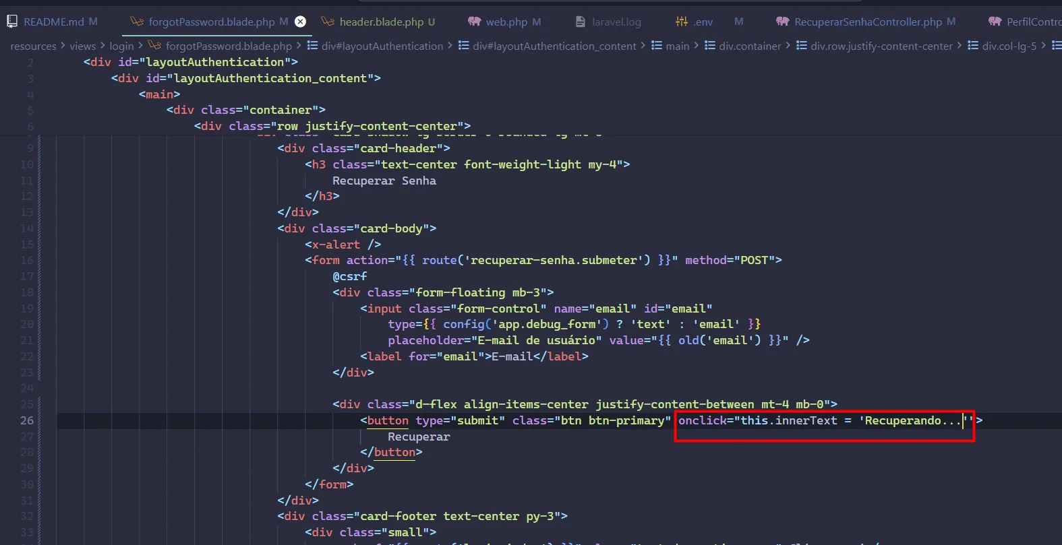This screenshot has width=1062, height=545.
Task: Click the laravel.log tab's file icon
Action: coord(581,22)
